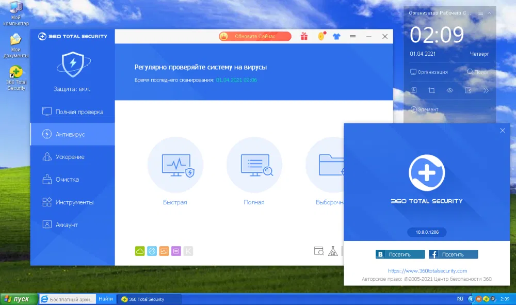Open 360 Total Security desktop shortcut
This screenshot has height=305, width=516.
coord(16,78)
